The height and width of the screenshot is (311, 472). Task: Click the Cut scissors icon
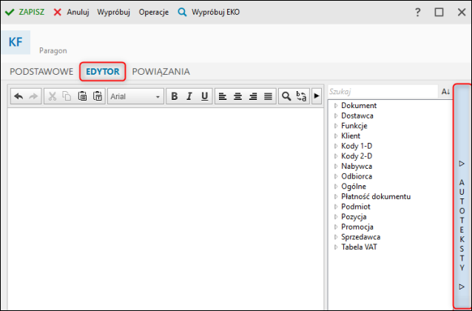[53, 96]
